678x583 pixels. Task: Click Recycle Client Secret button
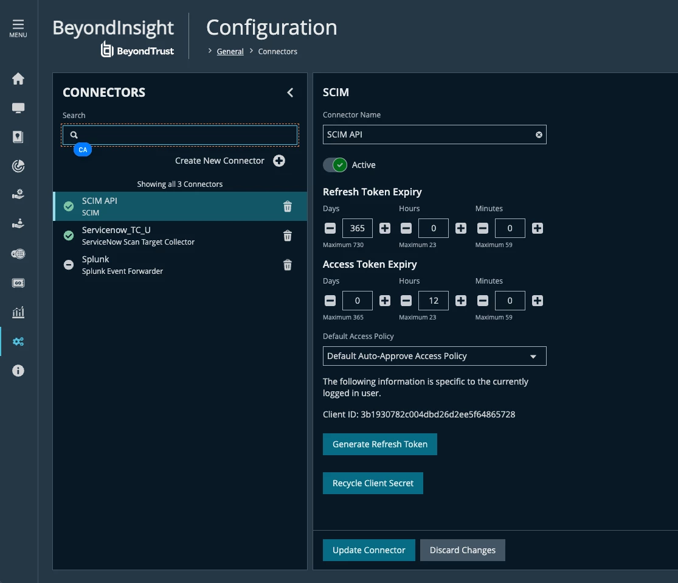pyautogui.click(x=373, y=483)
